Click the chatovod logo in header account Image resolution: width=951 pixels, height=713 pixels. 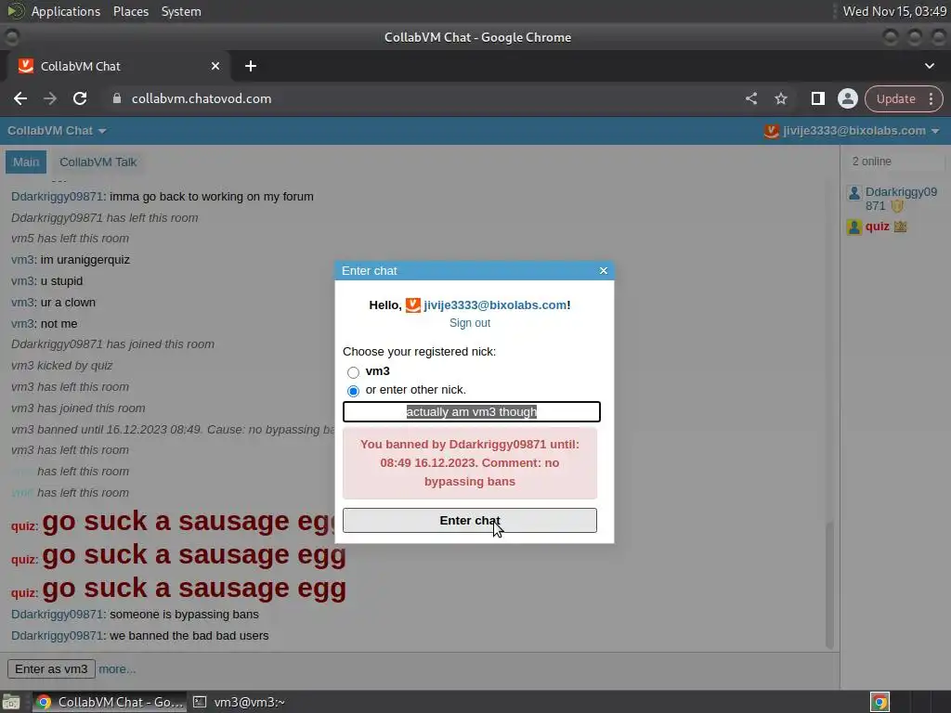pos(771,131)
